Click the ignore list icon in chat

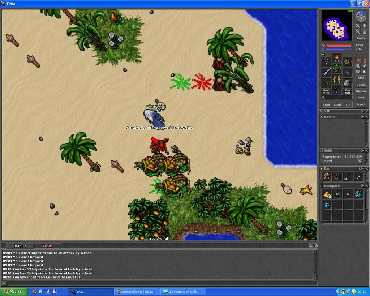pyautogui.click(x=316, y=246)
